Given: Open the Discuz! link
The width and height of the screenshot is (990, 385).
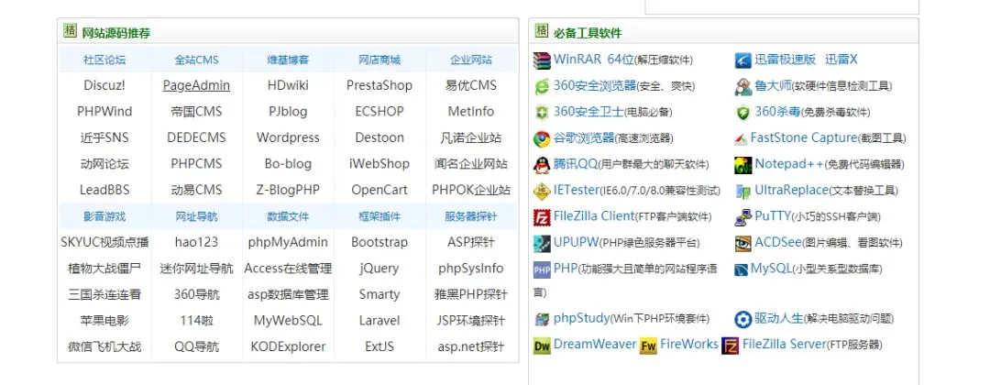Looking at the screenshot, I should (104, 85).
